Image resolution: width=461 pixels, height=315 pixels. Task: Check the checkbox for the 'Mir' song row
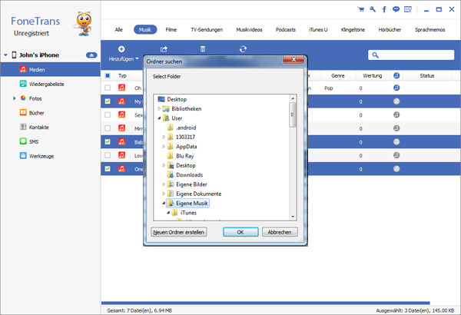tap(108, 128)
